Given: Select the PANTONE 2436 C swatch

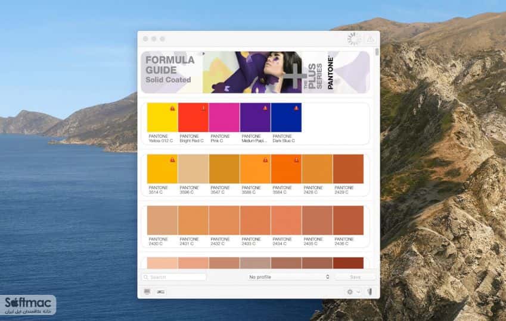Looking at the screenshot, I should pos(348,220).
